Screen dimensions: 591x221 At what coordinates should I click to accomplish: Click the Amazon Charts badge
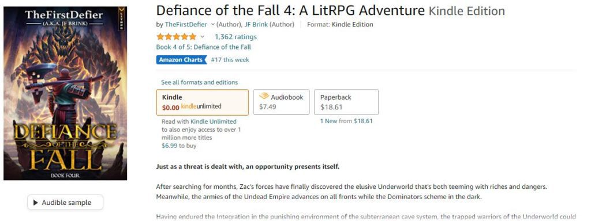pos(182,60)
